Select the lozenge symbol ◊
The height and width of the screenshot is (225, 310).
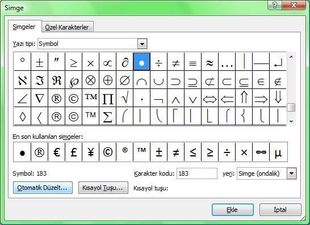pyautogui.click(x=23, y=116)
